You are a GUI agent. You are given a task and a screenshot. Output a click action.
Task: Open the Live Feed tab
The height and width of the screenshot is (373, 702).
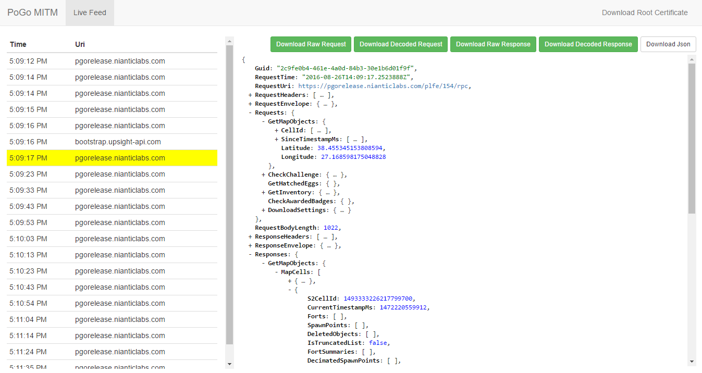(x=90, y=13)
